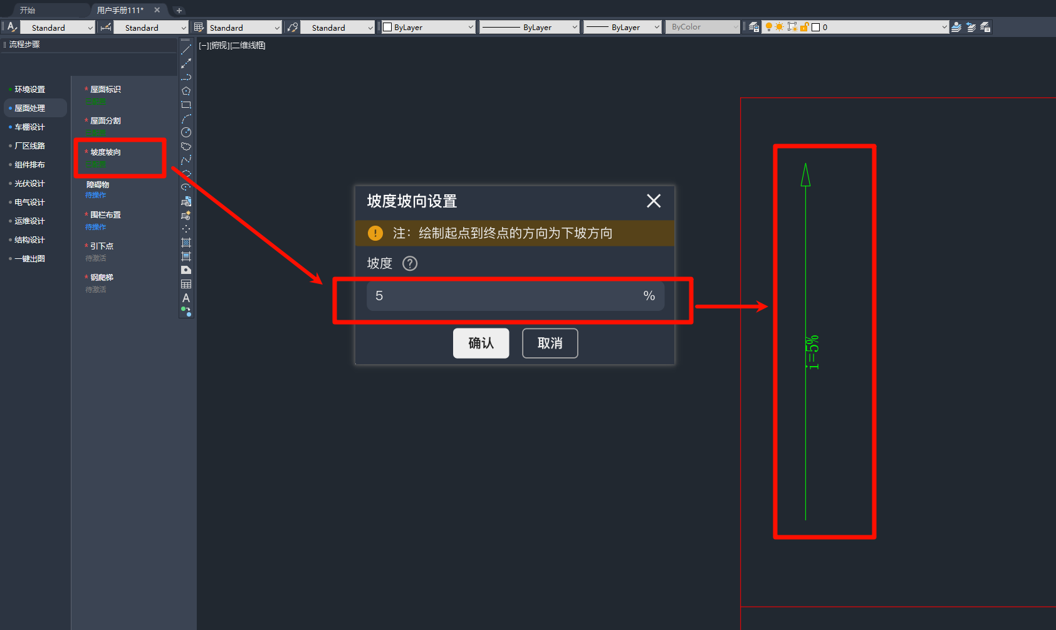The image size is (1056, 630).
Task: Open the layer 0 dropdown list
Action: point(944,27)
